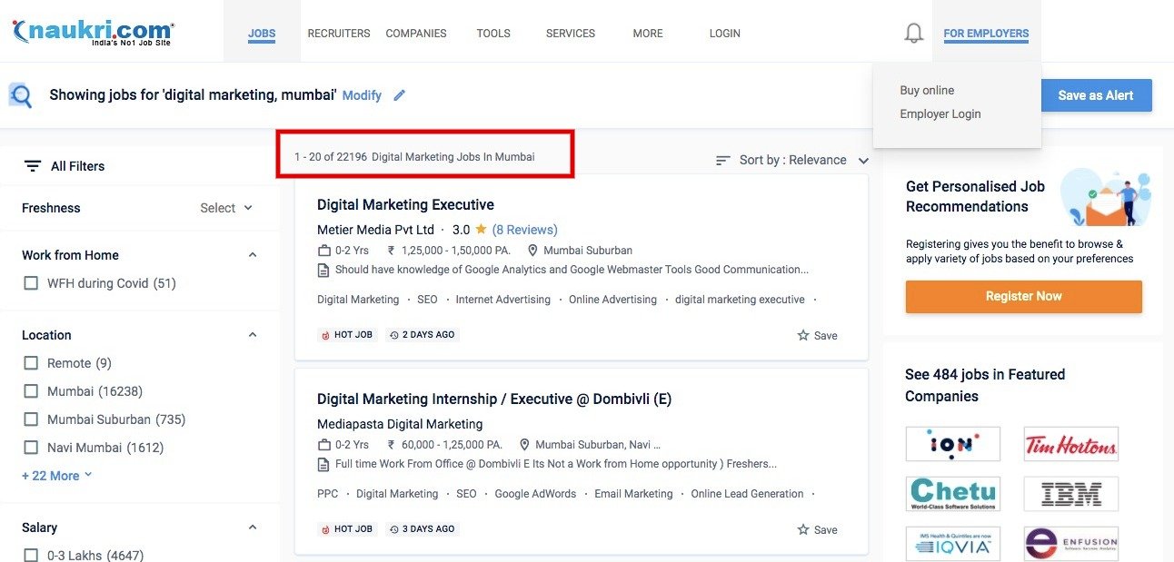Open Digital Marketing Internship / Executive @ Dombivli job
Image resolution: width=1174 pixels, height=562 pixels.
[x=494, y=399]
